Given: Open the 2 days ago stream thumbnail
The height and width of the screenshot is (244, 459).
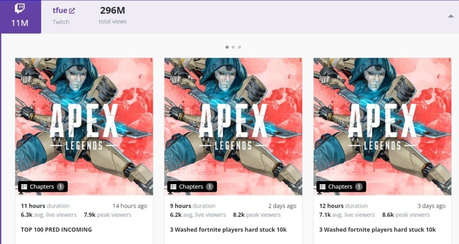Looking at the screenshot, I should tap(233, 126).
